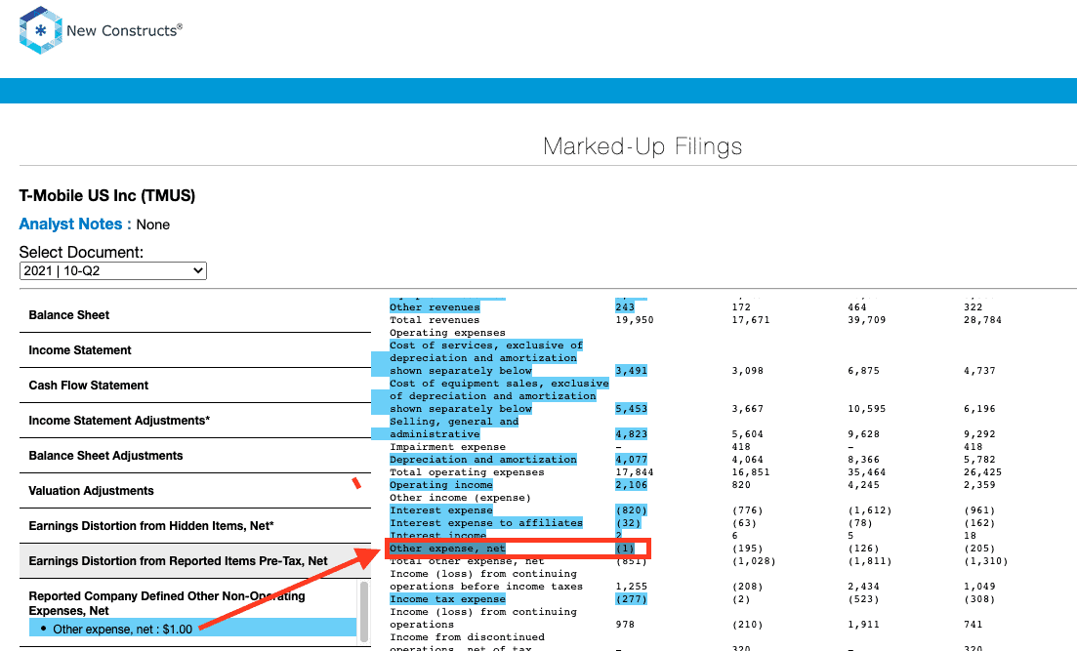Open the Income Statement section
Viewport: 1077px width, 651px height.
point(195,350)
